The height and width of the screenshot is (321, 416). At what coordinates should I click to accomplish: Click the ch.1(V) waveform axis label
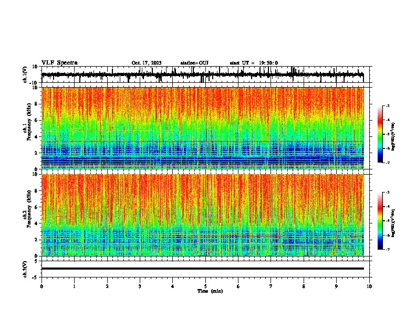25,74
